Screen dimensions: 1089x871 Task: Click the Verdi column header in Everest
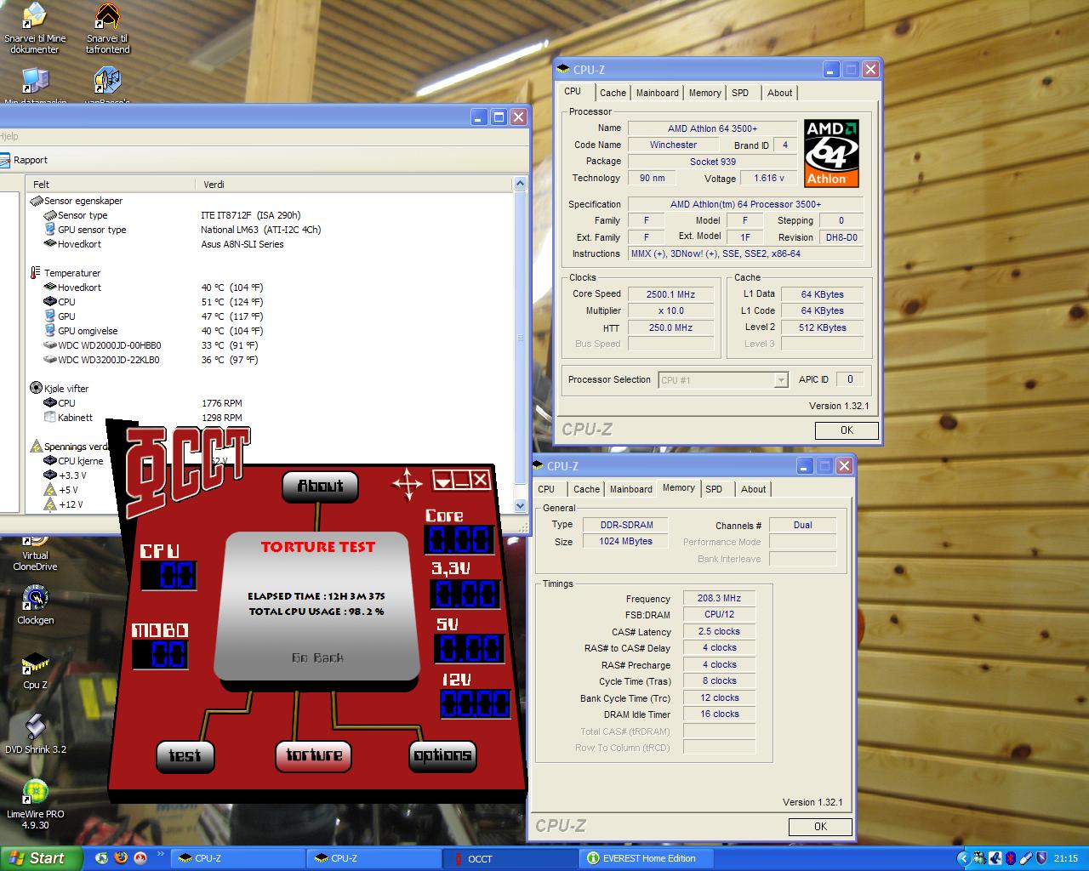pos(354,184)
